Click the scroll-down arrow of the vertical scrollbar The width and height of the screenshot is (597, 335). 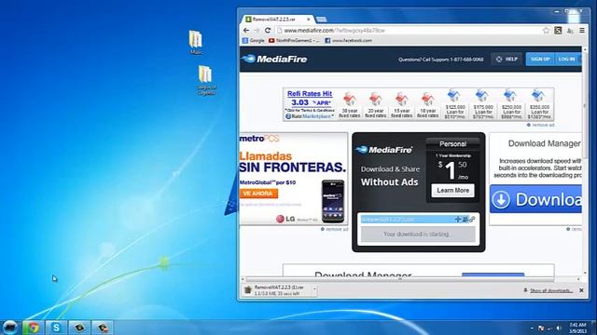(x=585, y=273)
